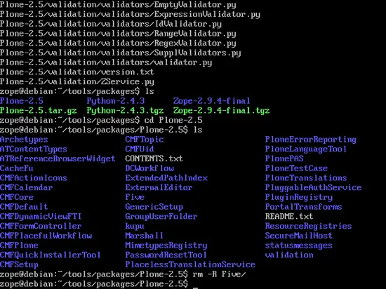
Task: Click PloneErrorReporting directory name
Action: [311, 140]
